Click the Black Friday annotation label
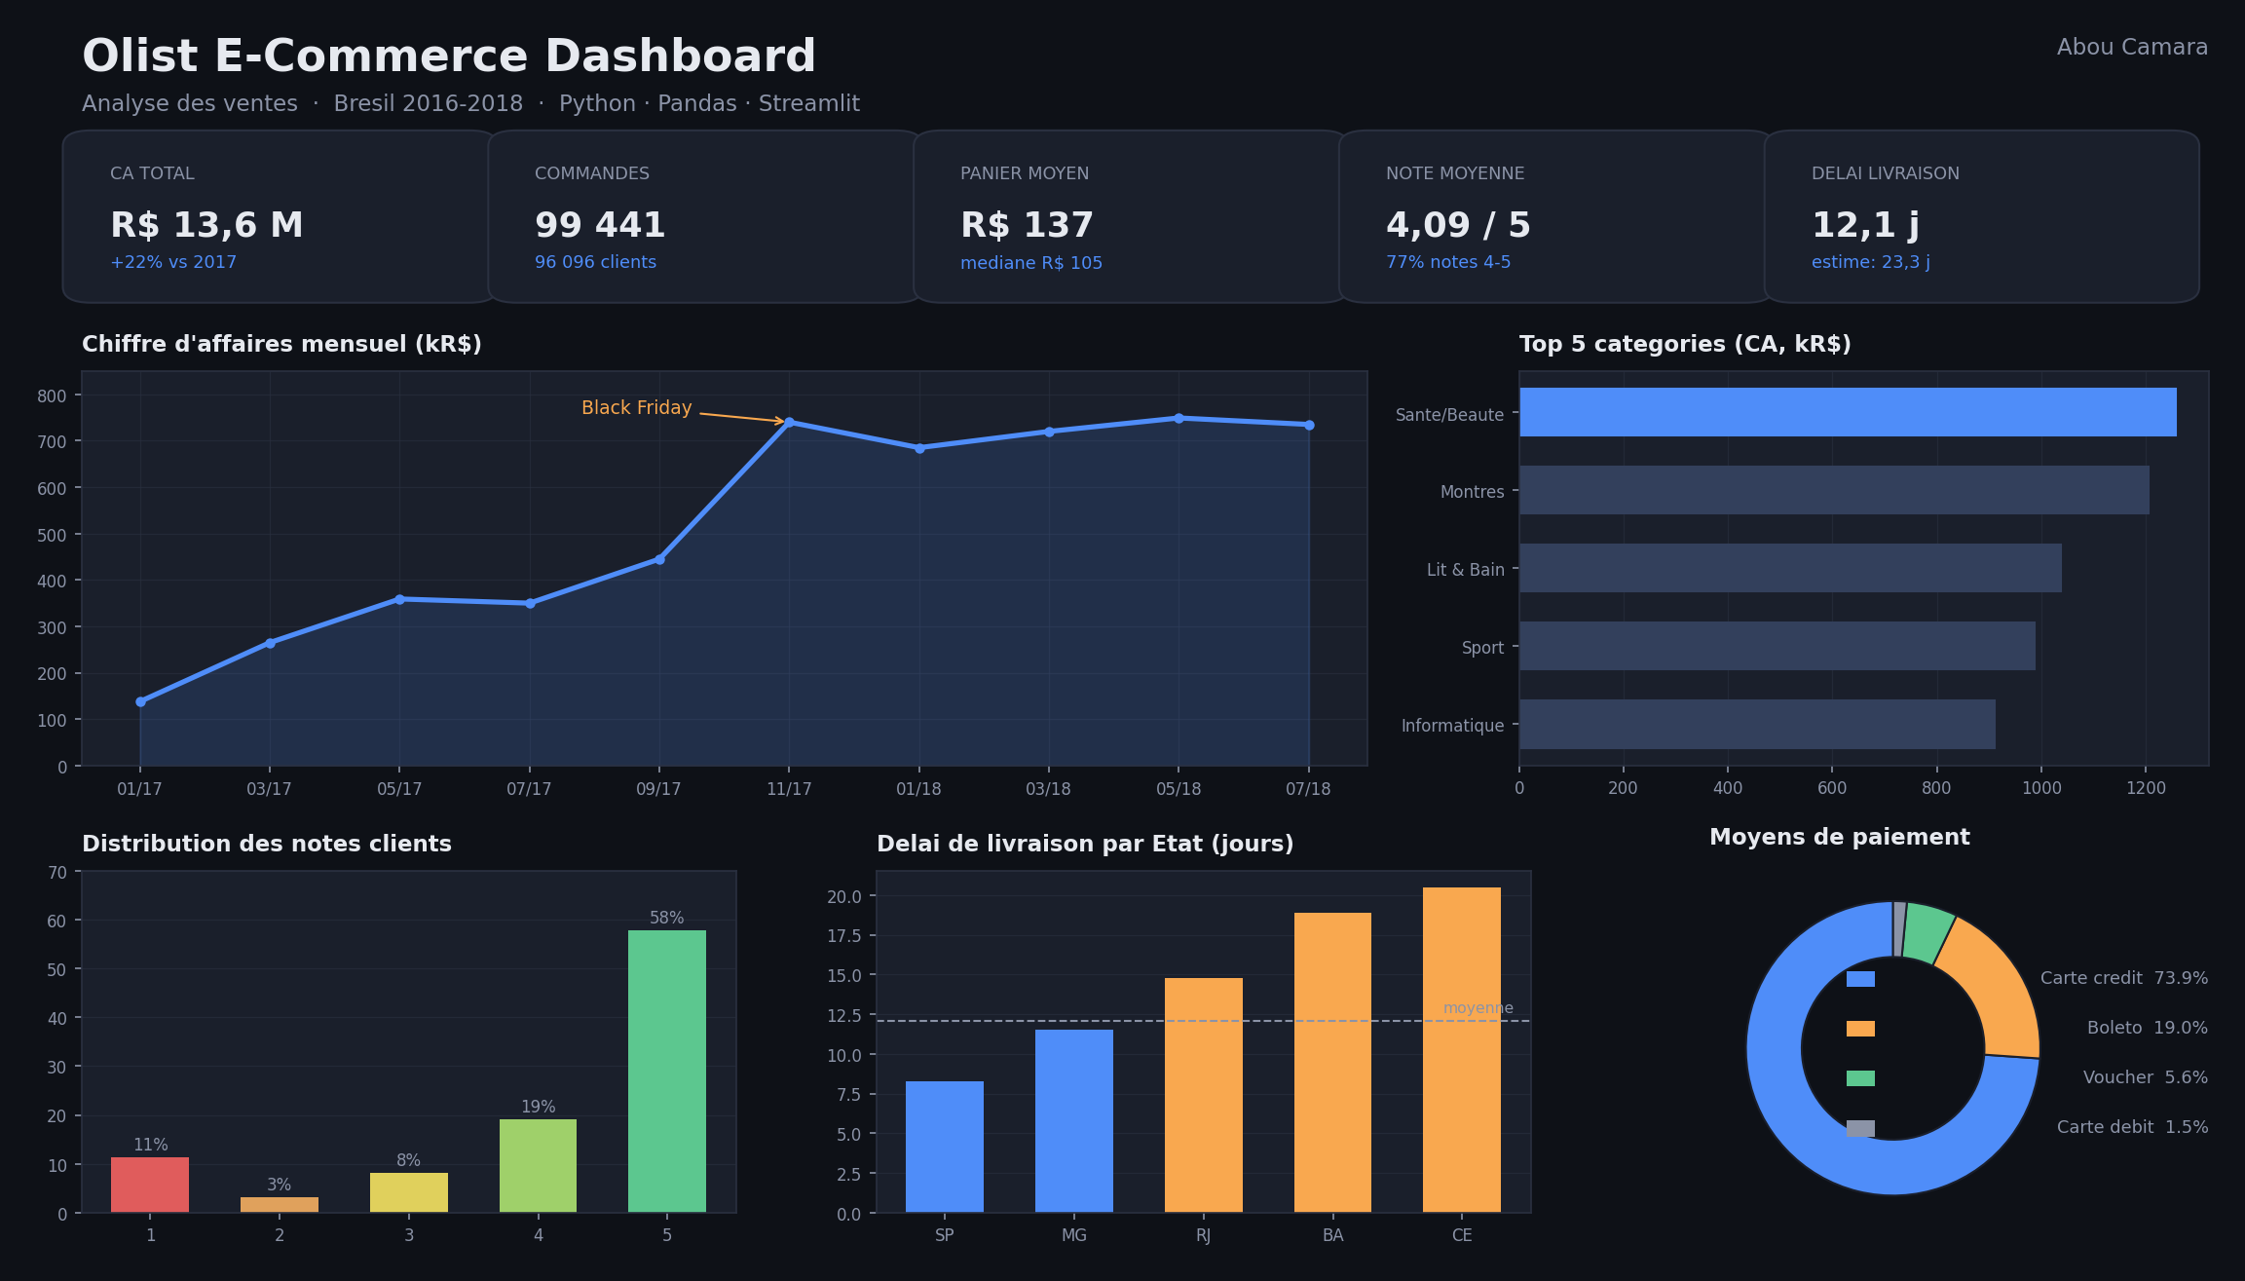Image resolution: width=2245 pixels, height=1281 pixels. (x=636, y=408)
